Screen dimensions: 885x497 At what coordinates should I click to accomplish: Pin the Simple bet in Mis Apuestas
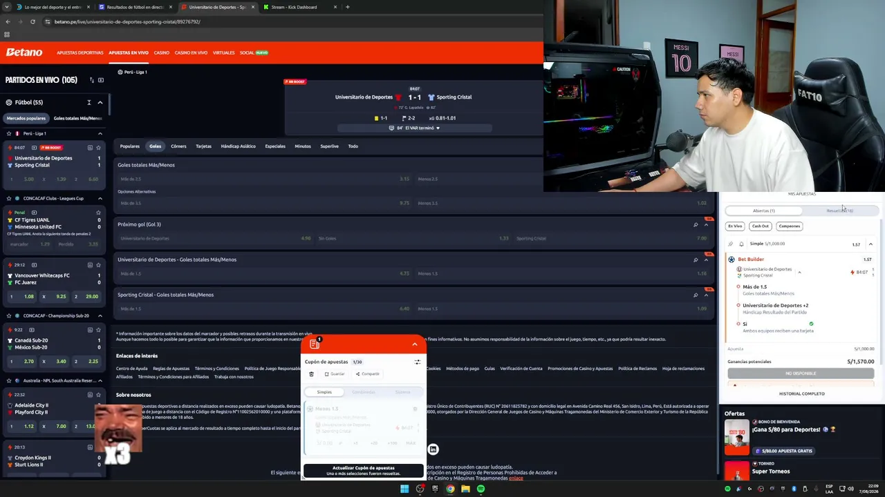pos(731,244)
